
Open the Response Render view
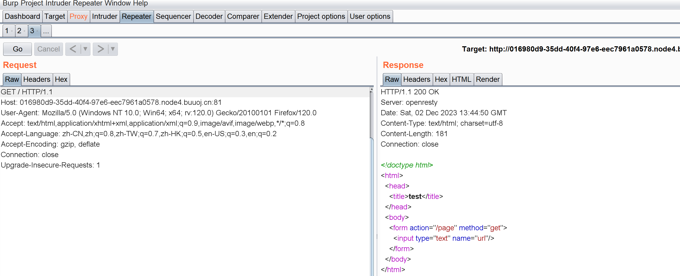point(488,79)
